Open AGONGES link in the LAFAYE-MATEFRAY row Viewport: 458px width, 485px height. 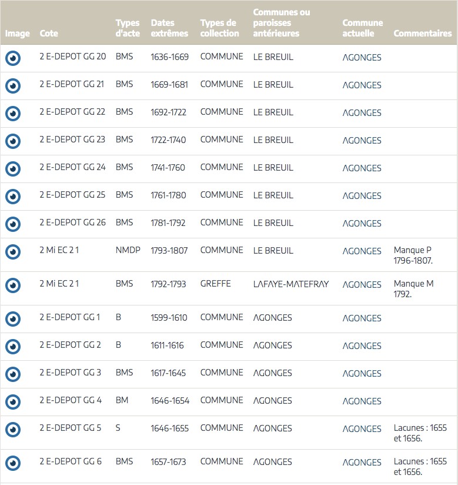[362, 285]
